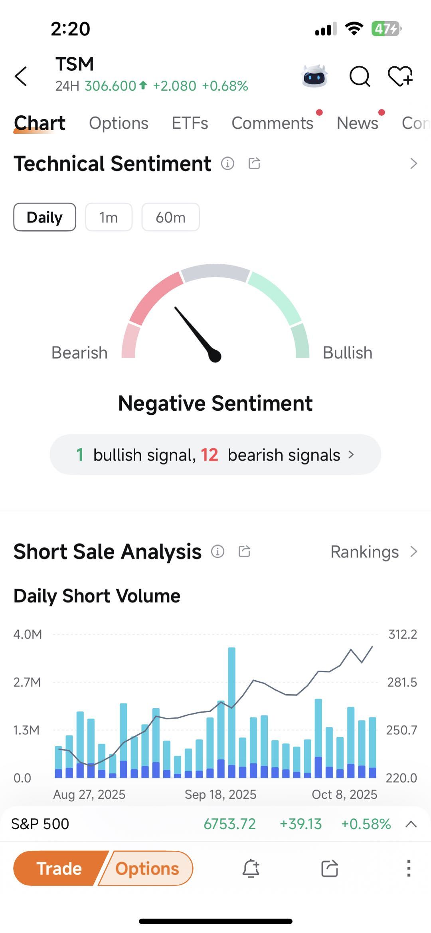Image resolution: width=431 pixels, height=933 pixels.
Task: Switch sentiment timeframe to 60m
Action: (x=170, y=217)
